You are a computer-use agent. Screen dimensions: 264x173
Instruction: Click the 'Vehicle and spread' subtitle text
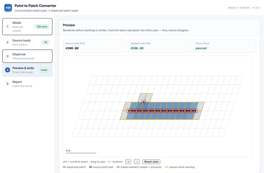coord(23,58)
